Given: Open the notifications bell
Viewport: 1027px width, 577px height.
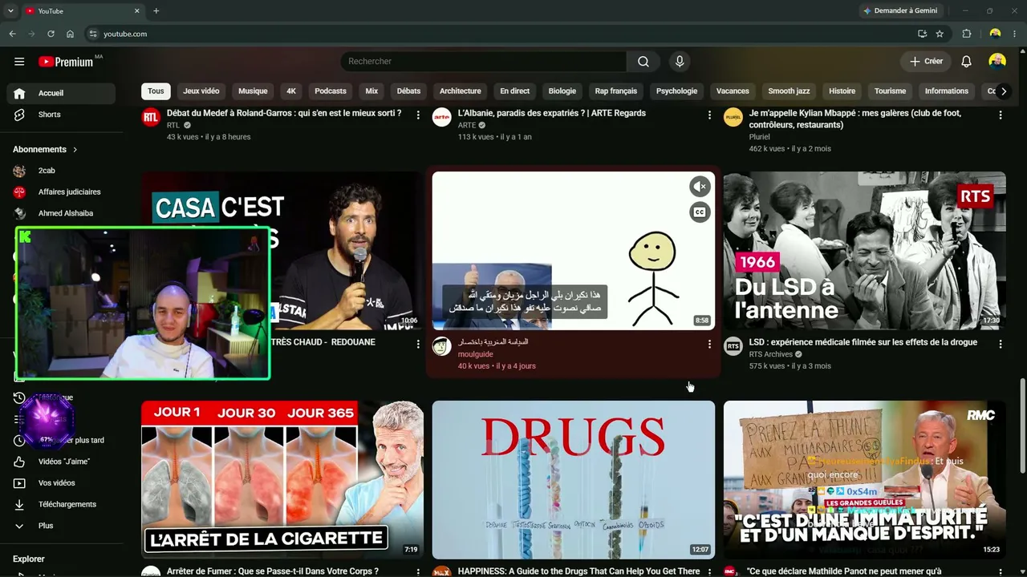Looking at the screenshot, I should 967,62.
